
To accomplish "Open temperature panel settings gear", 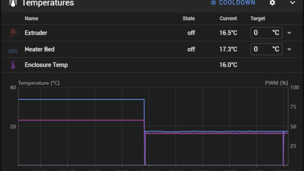I will (272, 3).
